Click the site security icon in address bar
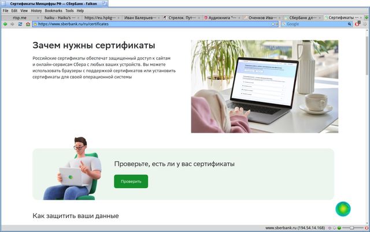Screen dimensions: 370x232 (35, 24)
